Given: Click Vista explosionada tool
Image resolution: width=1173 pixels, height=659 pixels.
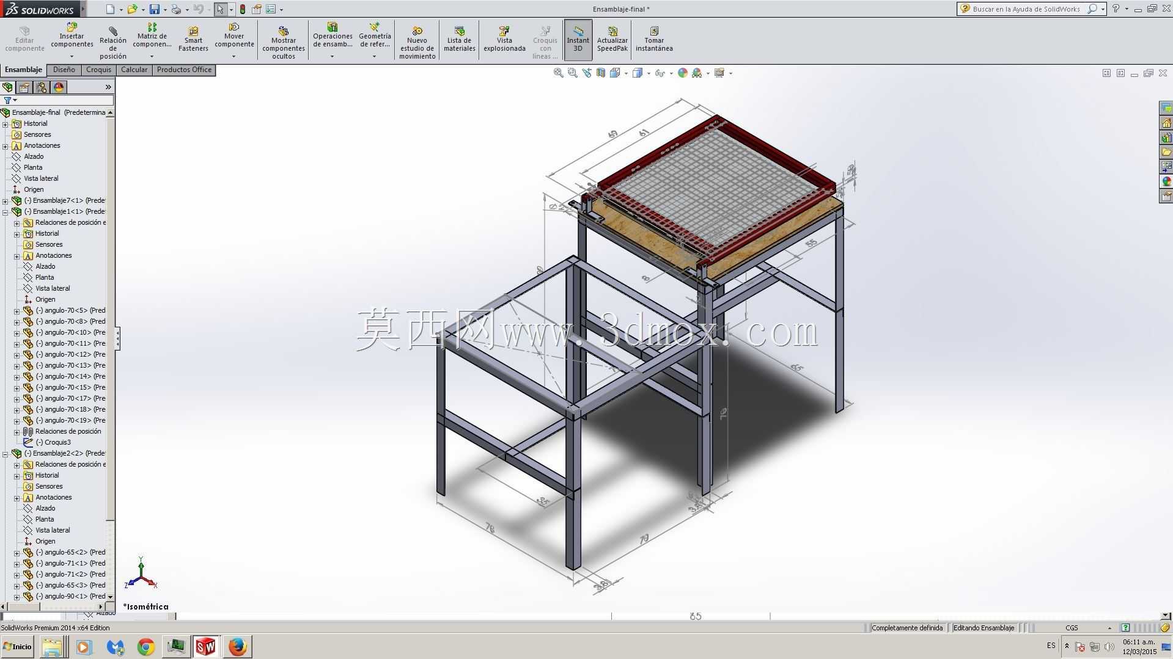Looking at the screenshot, I should [504, 39].
